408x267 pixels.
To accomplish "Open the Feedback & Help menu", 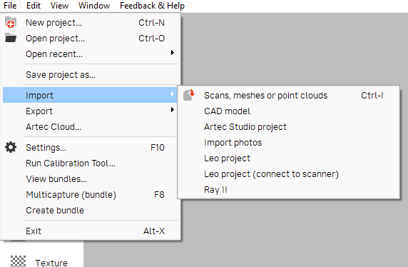I will [152, 6].
